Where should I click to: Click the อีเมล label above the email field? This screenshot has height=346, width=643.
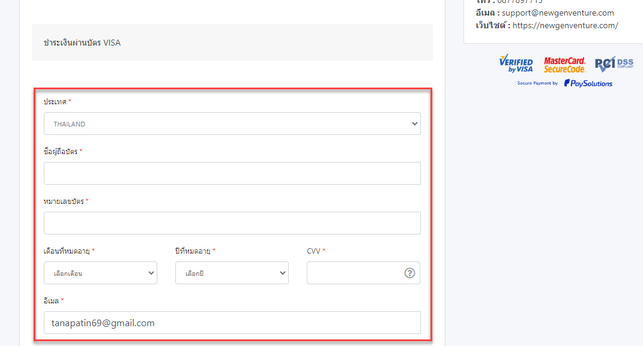click(x=52, y=300)
